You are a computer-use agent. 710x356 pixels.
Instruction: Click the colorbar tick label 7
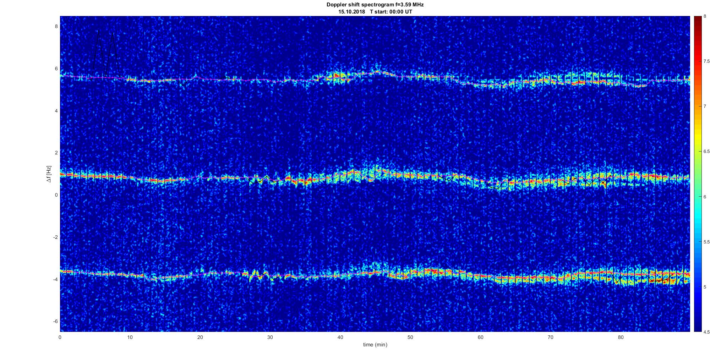tap(705, 106)
